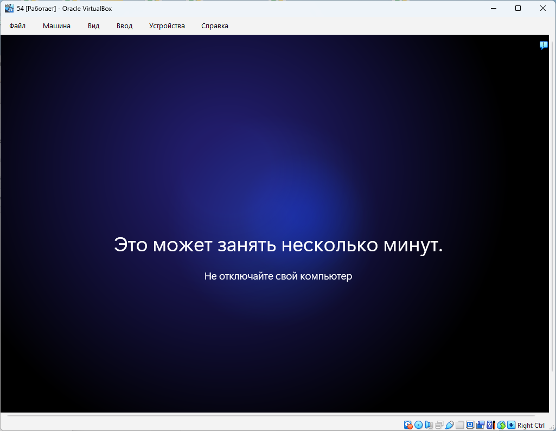The image size is (556, 431).
Task: Open the VirtualBox notification center icon
Action: (x=544, y=45)
